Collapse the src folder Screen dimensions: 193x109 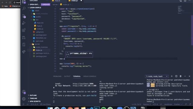(x=31, y=20)
